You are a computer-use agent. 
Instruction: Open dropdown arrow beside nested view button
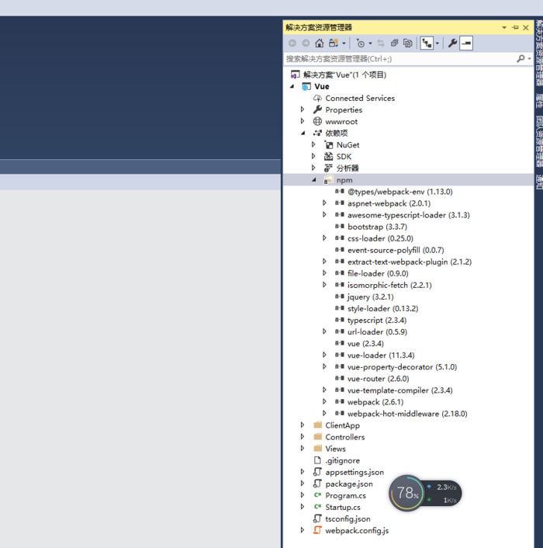tap(438, 43)
